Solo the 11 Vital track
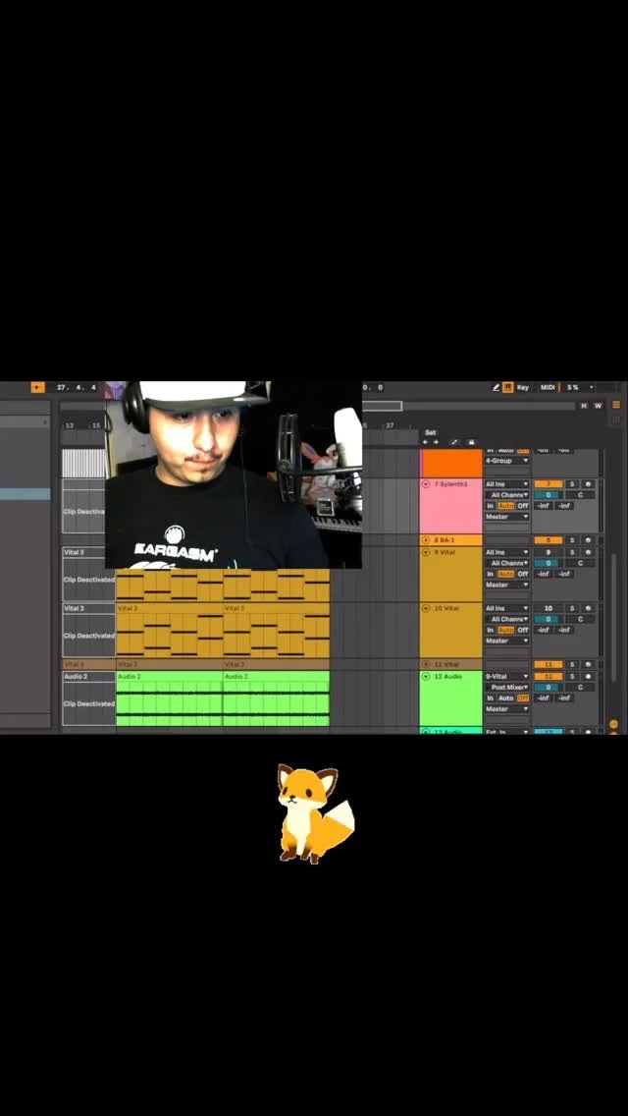The height and width of the screenshot is (1116, 628). tap(572, 664)
